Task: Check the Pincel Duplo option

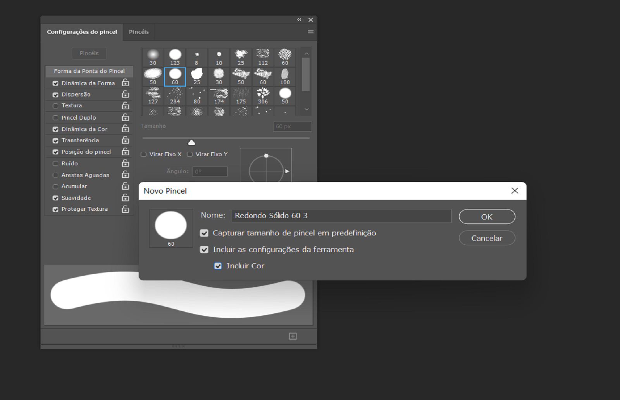Action: click(x=55, y=118)
